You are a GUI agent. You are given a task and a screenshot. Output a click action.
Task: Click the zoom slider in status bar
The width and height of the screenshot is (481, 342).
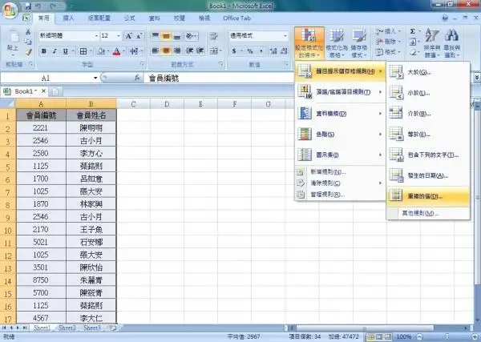coord(447,336)
